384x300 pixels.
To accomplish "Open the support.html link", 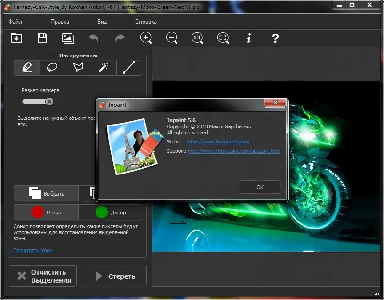I will pyautogui.click(x=234, y=151).
